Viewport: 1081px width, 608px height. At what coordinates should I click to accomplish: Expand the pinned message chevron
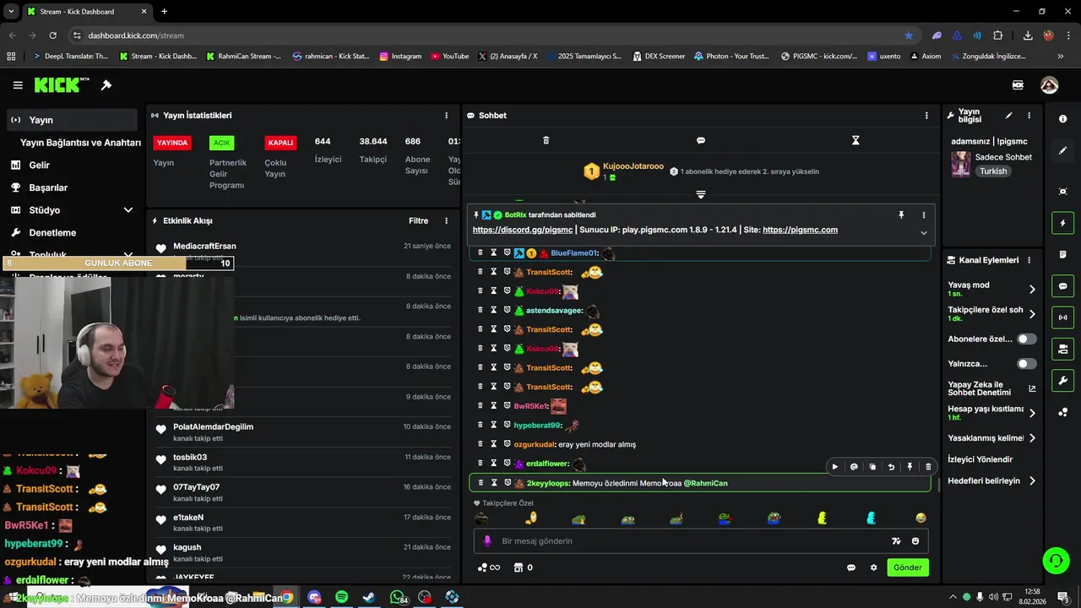coord(923,233)
